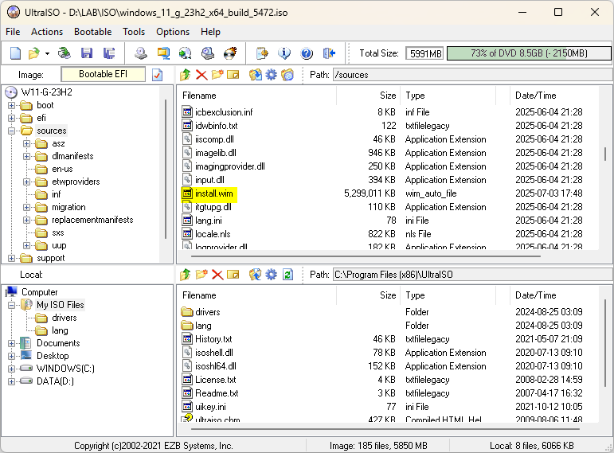Expand the efi folder node

pyautogui.click(x=12, y=118)
